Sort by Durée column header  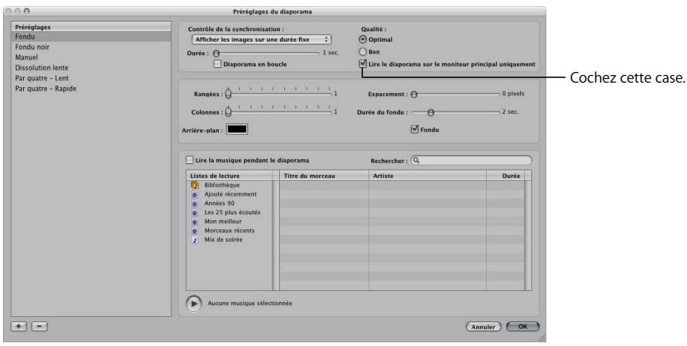pos(505,176)
